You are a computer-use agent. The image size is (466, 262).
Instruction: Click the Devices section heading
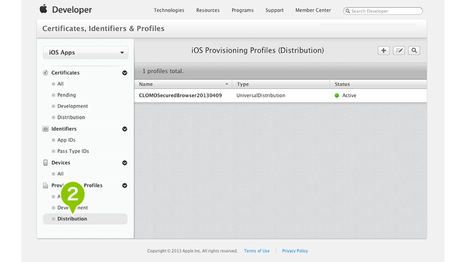click(61, 162)
